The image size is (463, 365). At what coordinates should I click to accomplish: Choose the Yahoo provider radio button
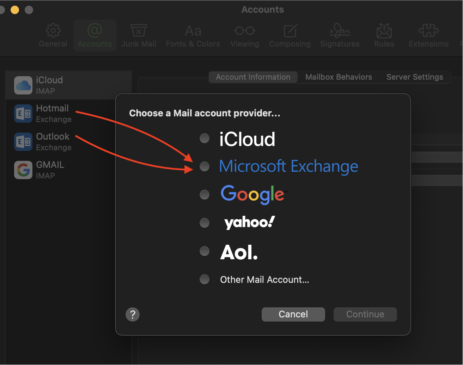coord(205,223)
